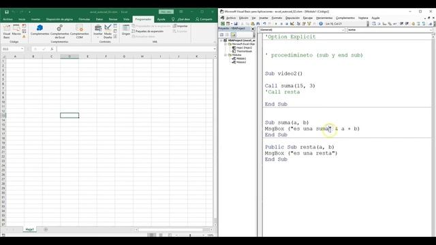
Task: Switch to the Datos ribbon tab
Action: pyautogui.click(x=99, y=19)
